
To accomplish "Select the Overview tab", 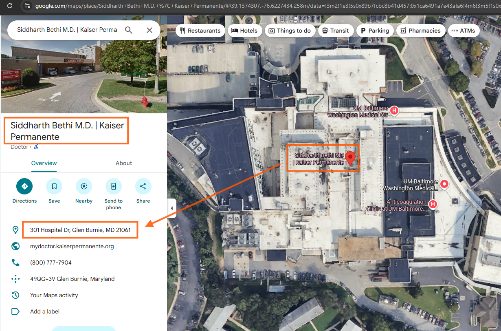I will 44,163.
